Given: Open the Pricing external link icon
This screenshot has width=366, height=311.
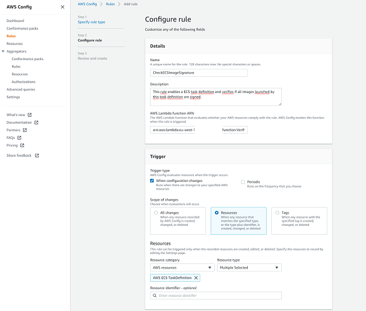Looking at the screenshot, I should point(22,145).
